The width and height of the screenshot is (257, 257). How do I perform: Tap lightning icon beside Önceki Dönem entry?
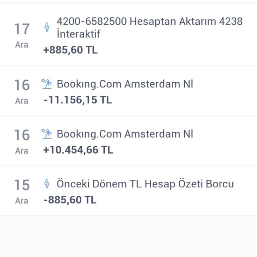pos(47,183)
